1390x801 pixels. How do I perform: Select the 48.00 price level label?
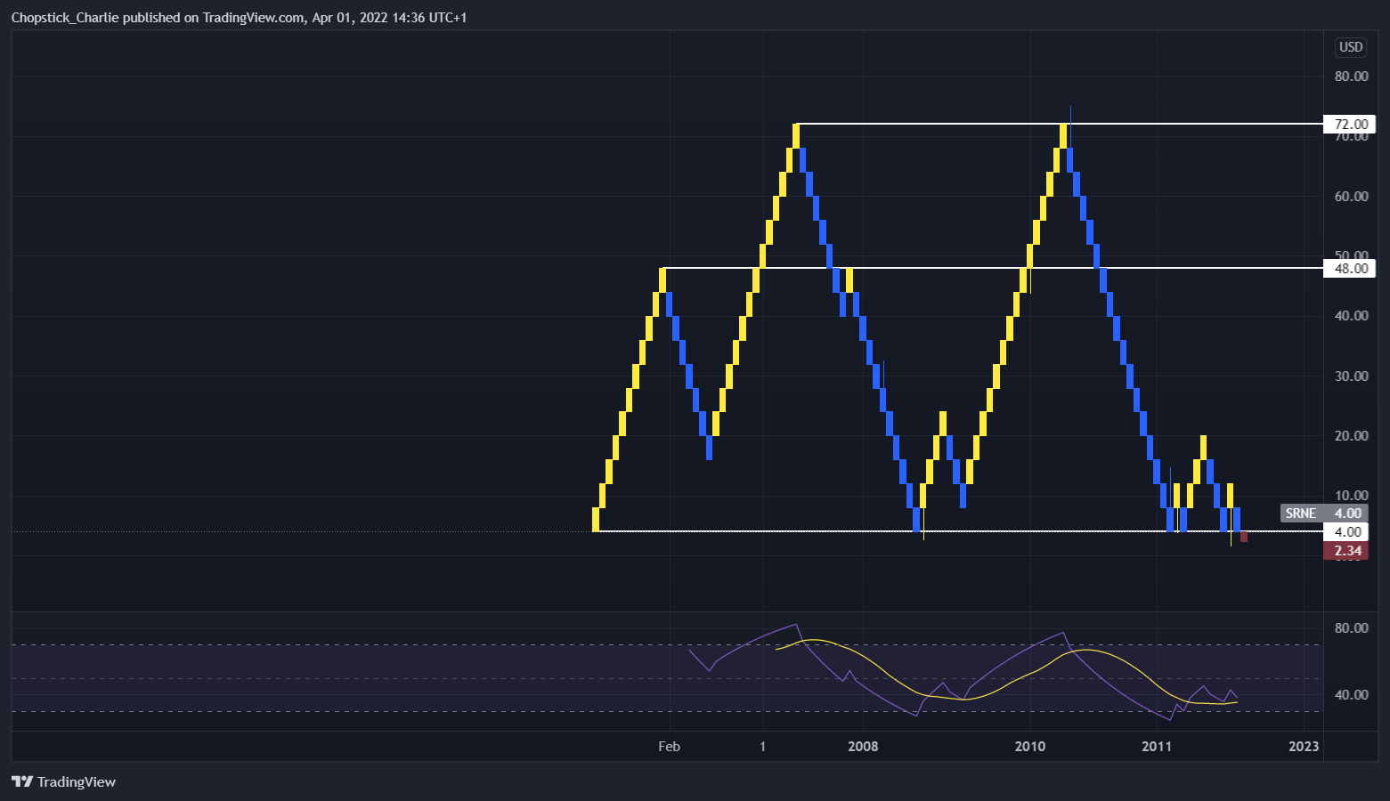(1349, 269)
